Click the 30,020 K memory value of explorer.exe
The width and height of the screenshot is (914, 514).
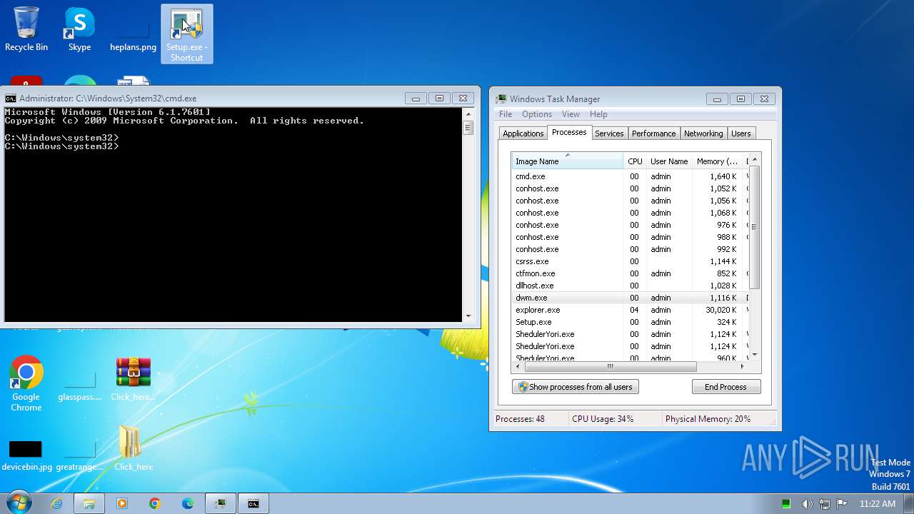pos(720,310)
